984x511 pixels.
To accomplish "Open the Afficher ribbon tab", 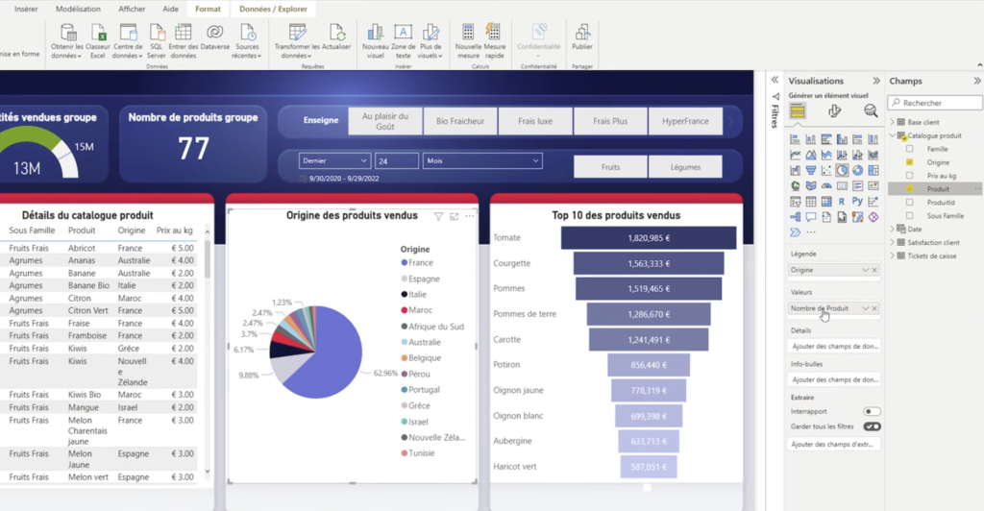I will click(132, 9).
